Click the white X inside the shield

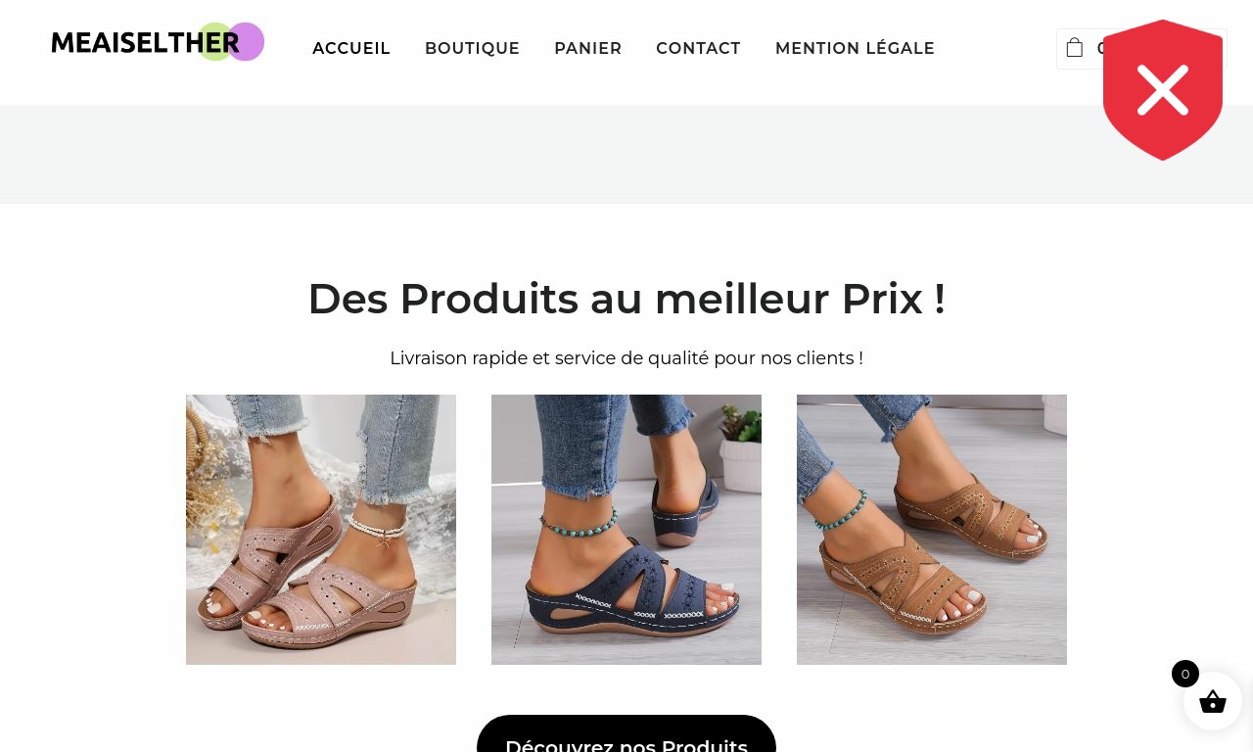(x=1163, y=90)
